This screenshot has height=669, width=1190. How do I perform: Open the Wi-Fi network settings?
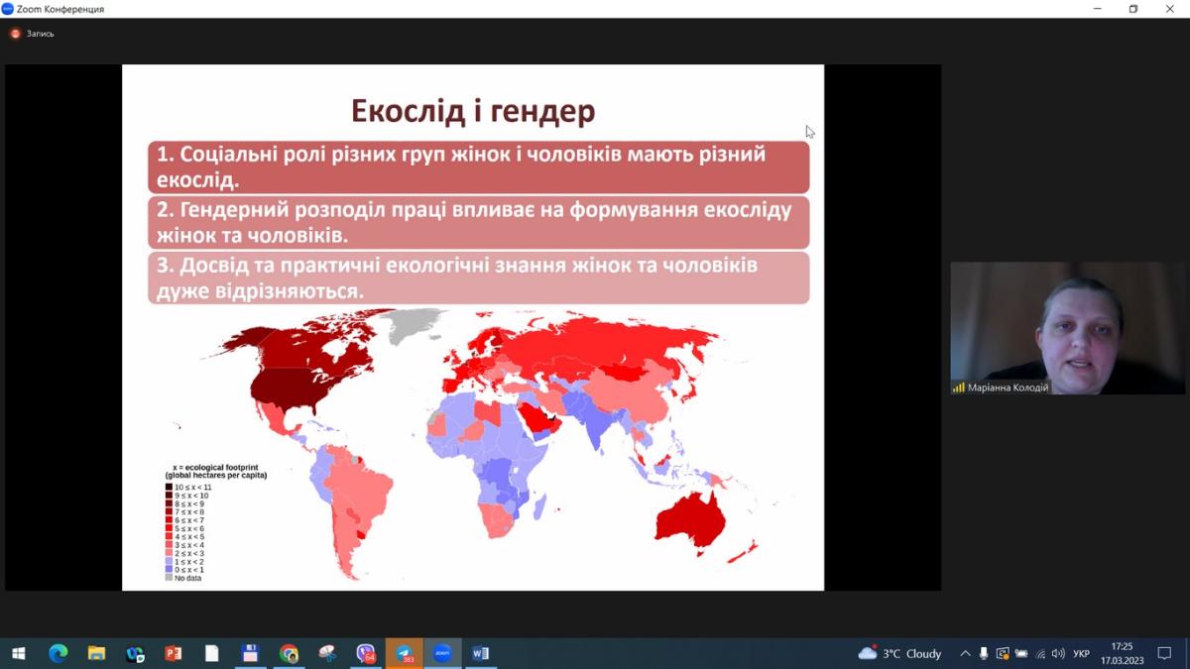pos(1040,653)
